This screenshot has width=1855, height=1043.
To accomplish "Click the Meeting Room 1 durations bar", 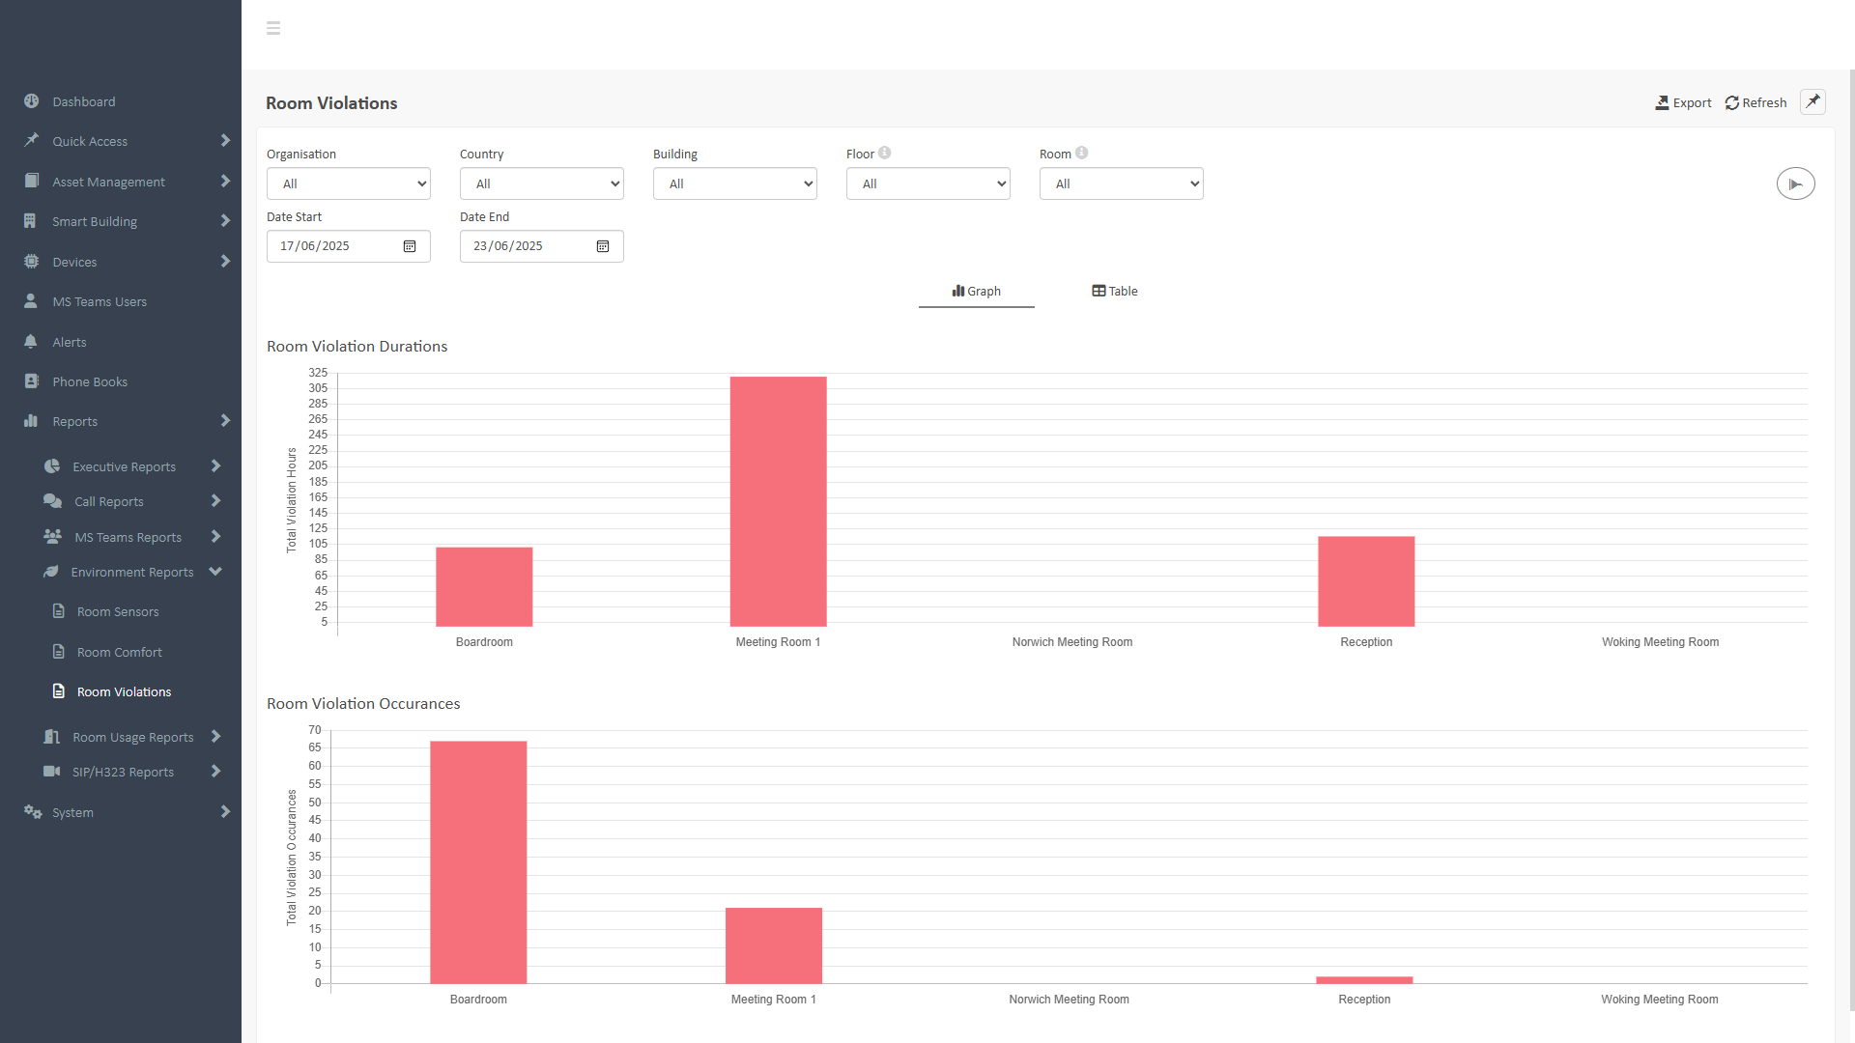I will coord(778,502).
